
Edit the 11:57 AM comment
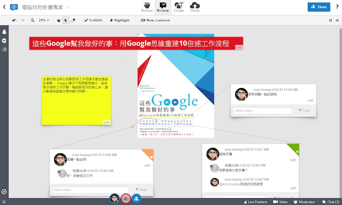coord(293,160)
